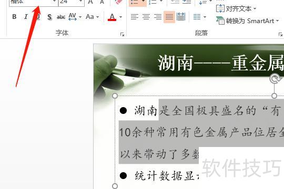Click the slide title 湖南——重金属
284x189 pixels.
pos(220,64)
